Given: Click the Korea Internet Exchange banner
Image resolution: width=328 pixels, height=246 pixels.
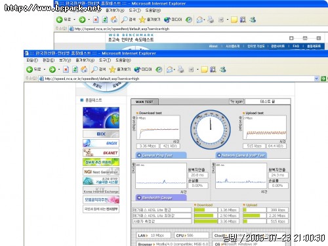Looking at the screenshot, I should tap(101, 190).
